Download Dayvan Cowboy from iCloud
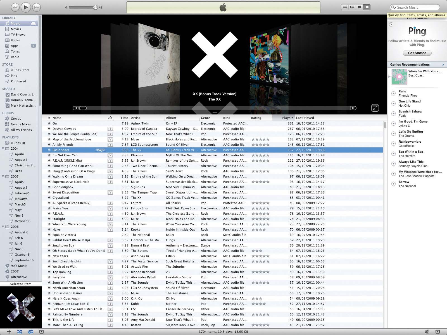The image size is (447, 335). click(110, 129)
